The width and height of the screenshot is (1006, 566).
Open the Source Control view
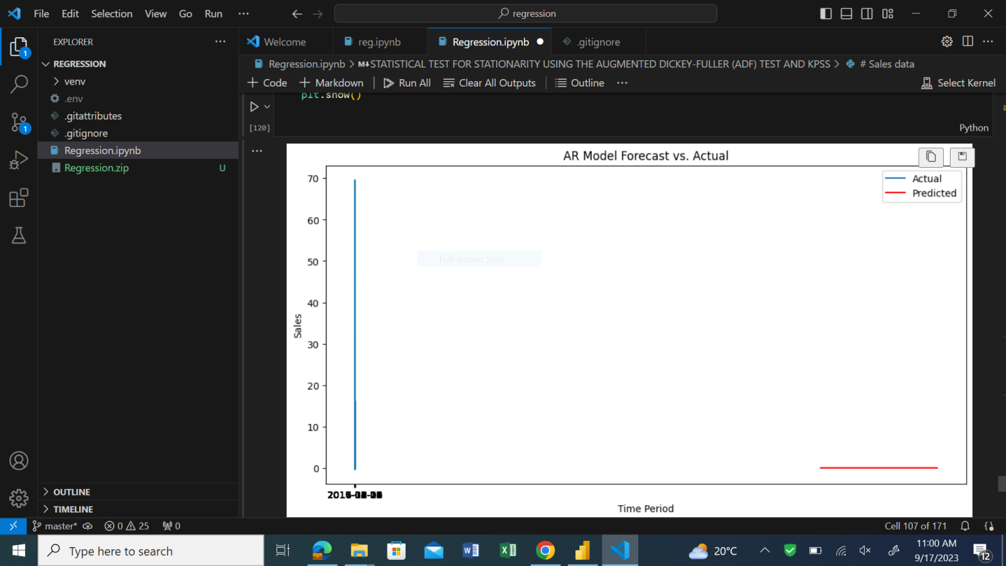[x=18, y=122]
